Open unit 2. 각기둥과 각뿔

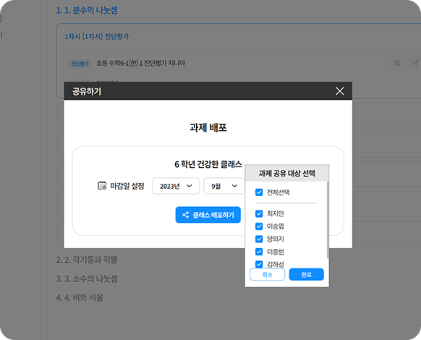(87, 260)
